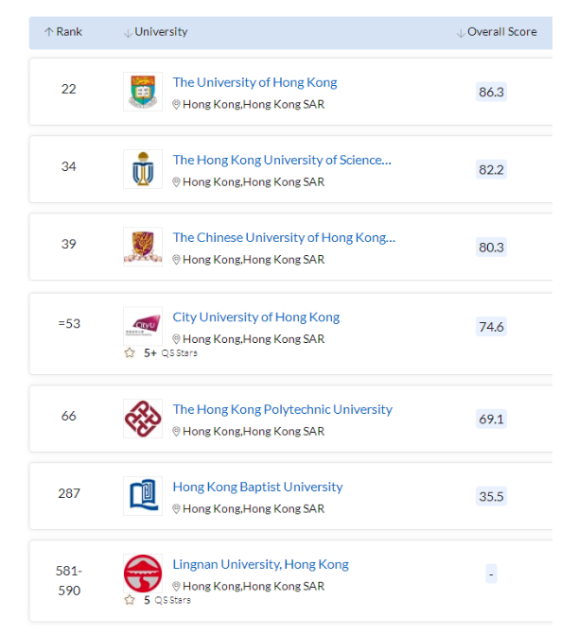Open Lingnan University, Hong Kong link

(260, 564)
